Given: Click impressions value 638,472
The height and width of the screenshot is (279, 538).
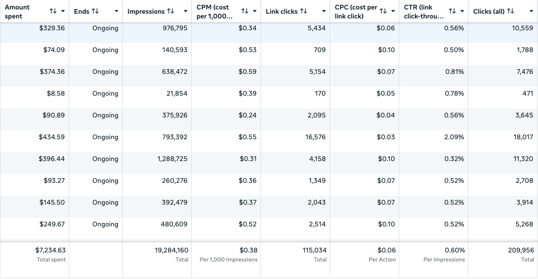Looking at the screenshot, I should (175, 72).
